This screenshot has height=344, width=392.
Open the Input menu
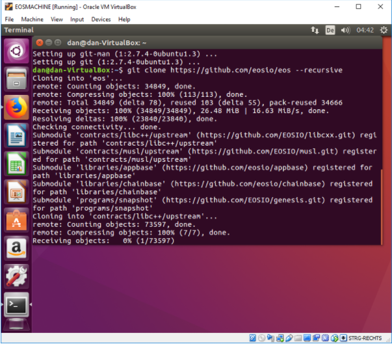77,20
